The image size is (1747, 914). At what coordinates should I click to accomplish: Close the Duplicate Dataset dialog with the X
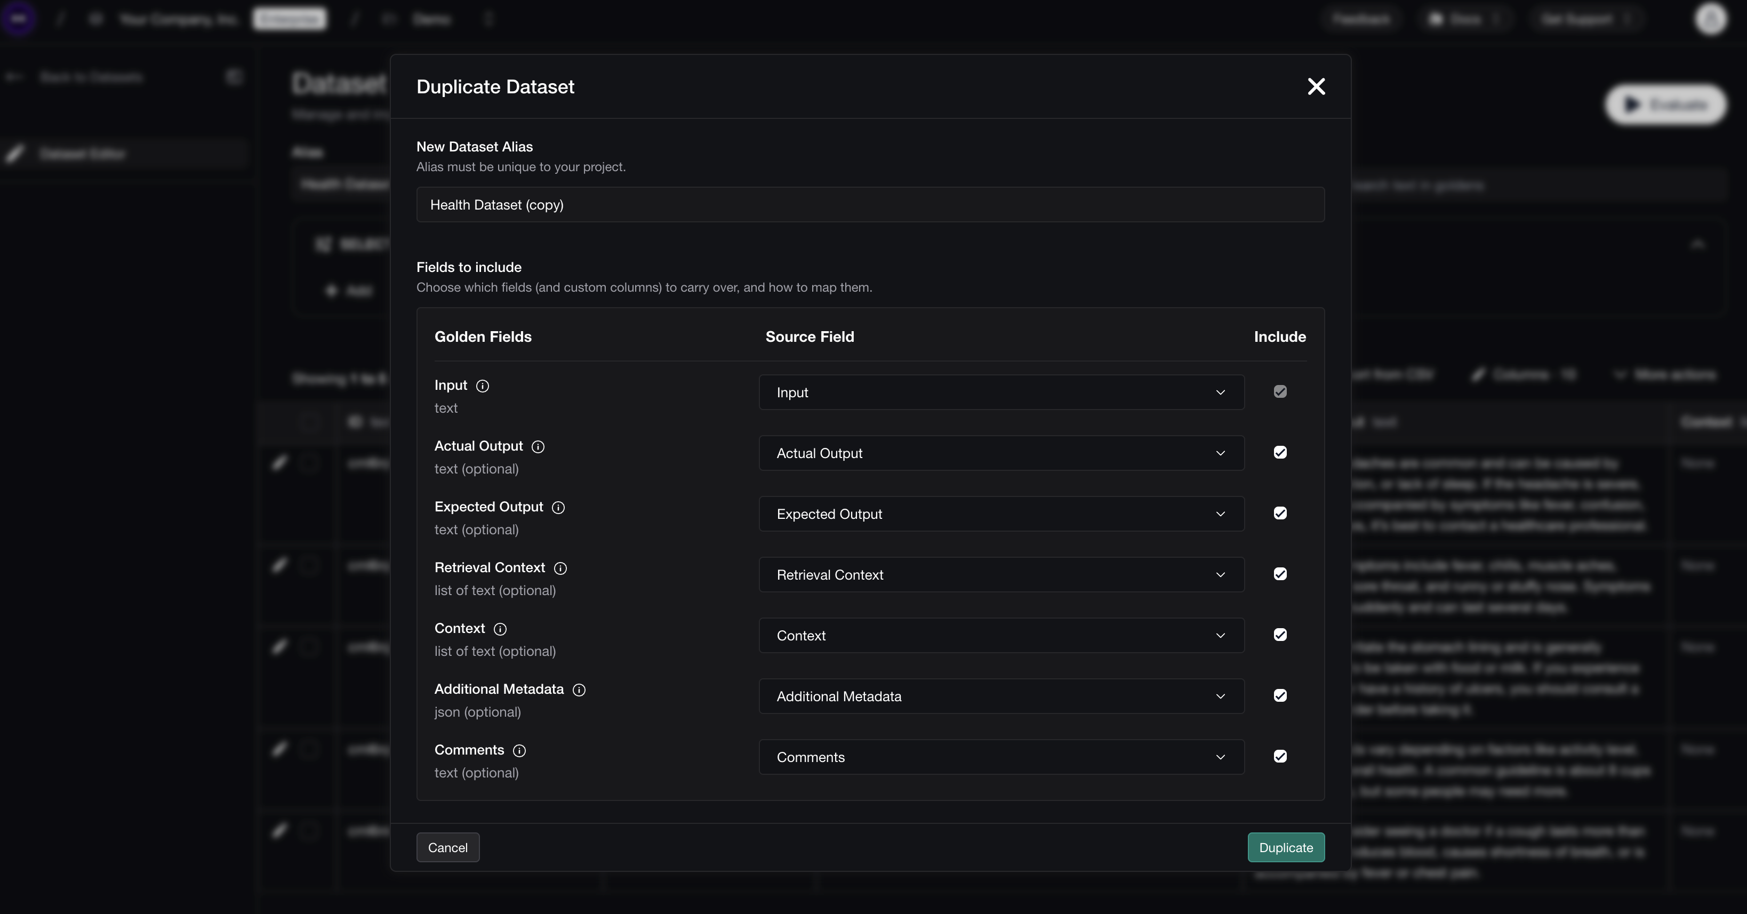click(x=1316, y=87)
